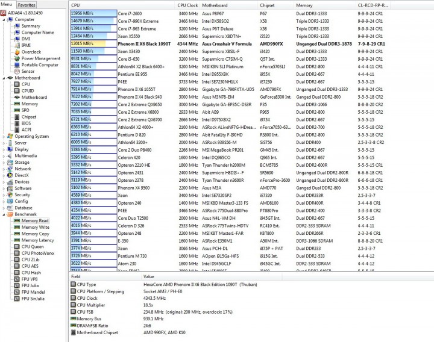
Task: Sort by the CPU column header
Action: pos(122,5)
